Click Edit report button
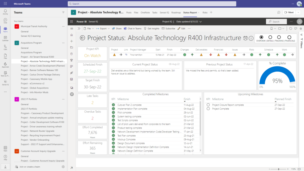304x171 pixels. [x=181, y=28]
